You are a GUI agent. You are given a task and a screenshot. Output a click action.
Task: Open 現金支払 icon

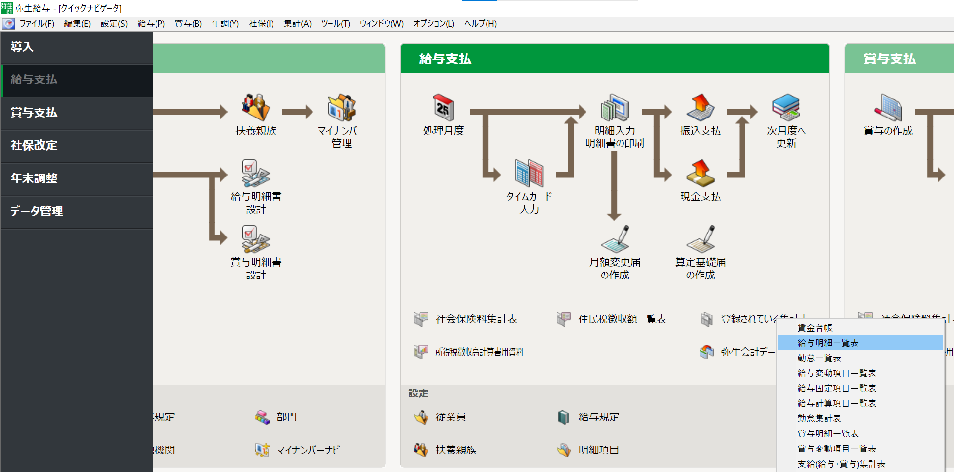(700, 174)
